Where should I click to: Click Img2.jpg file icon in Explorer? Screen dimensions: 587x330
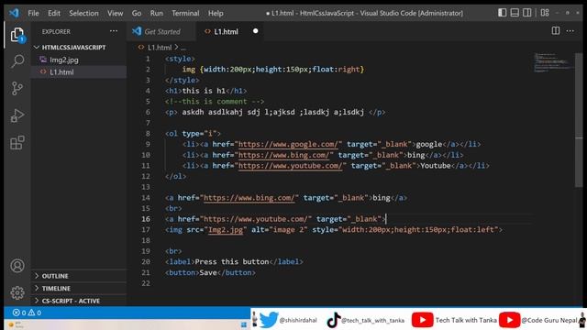click(x=43, y=60)
